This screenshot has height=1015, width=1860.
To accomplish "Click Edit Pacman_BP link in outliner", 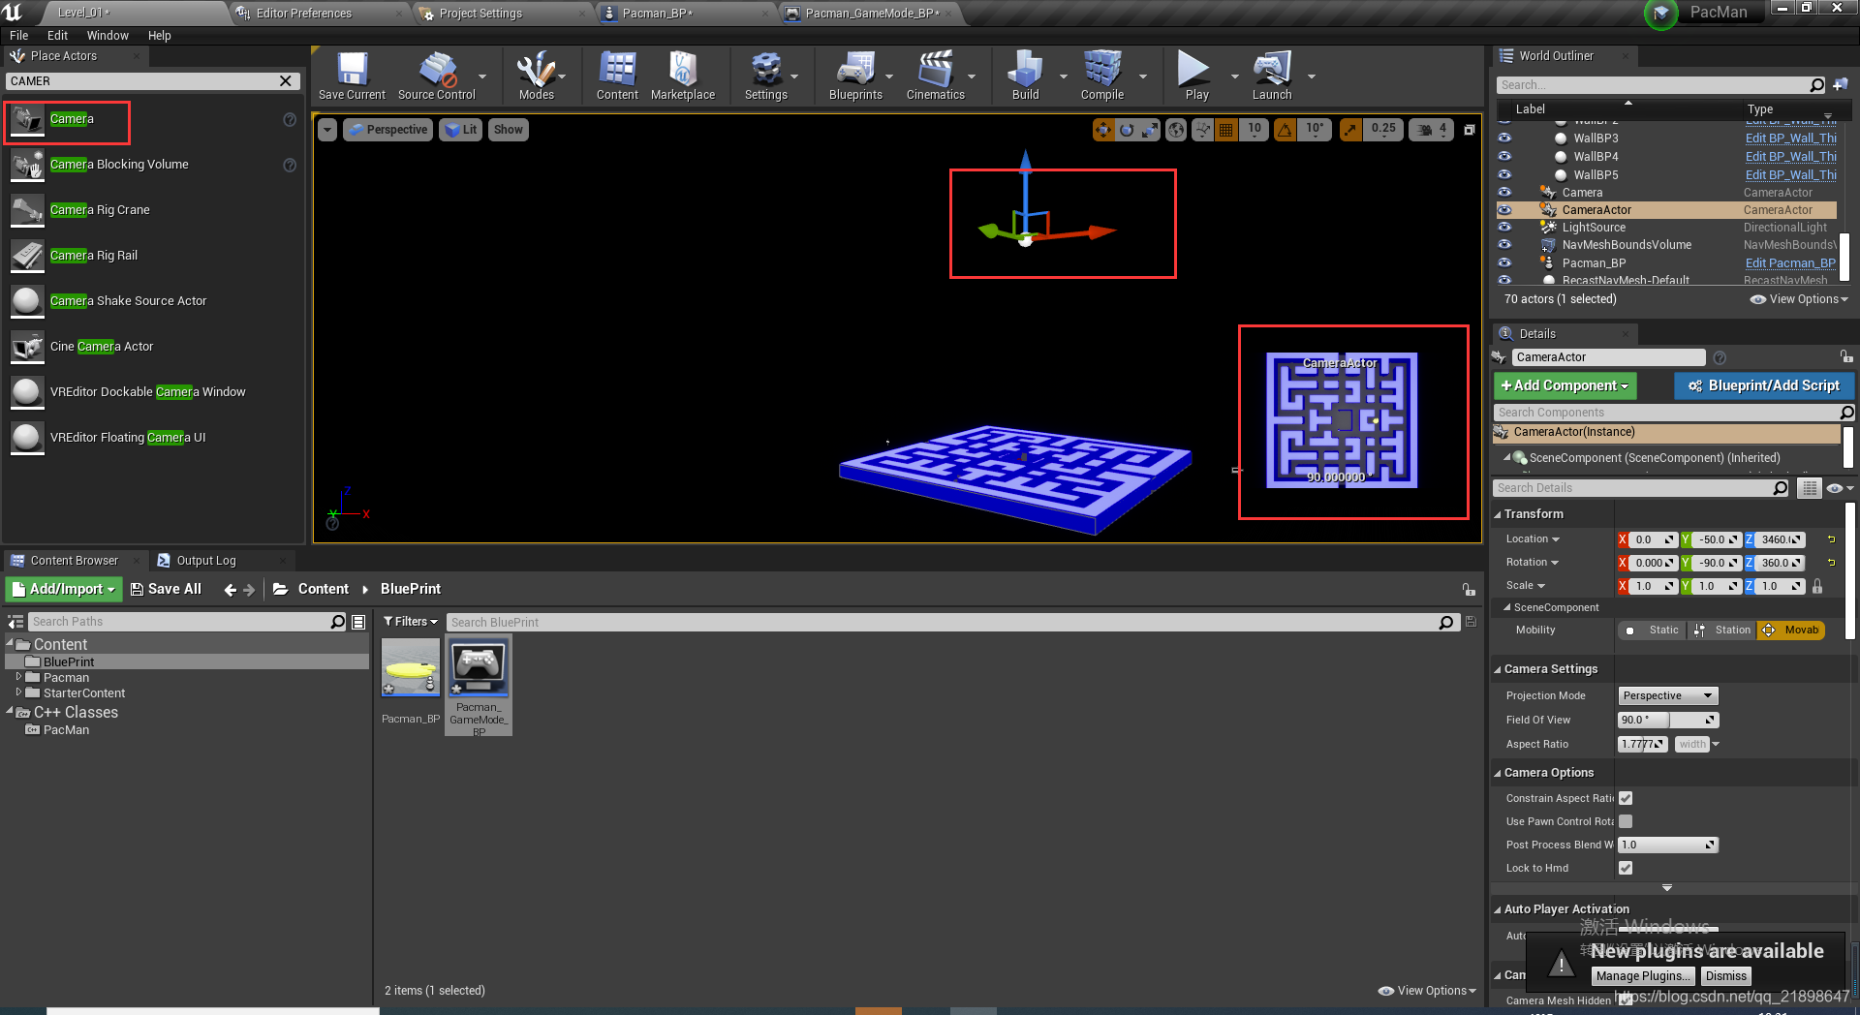I will pyautogui.click(x=1790, y=263).
